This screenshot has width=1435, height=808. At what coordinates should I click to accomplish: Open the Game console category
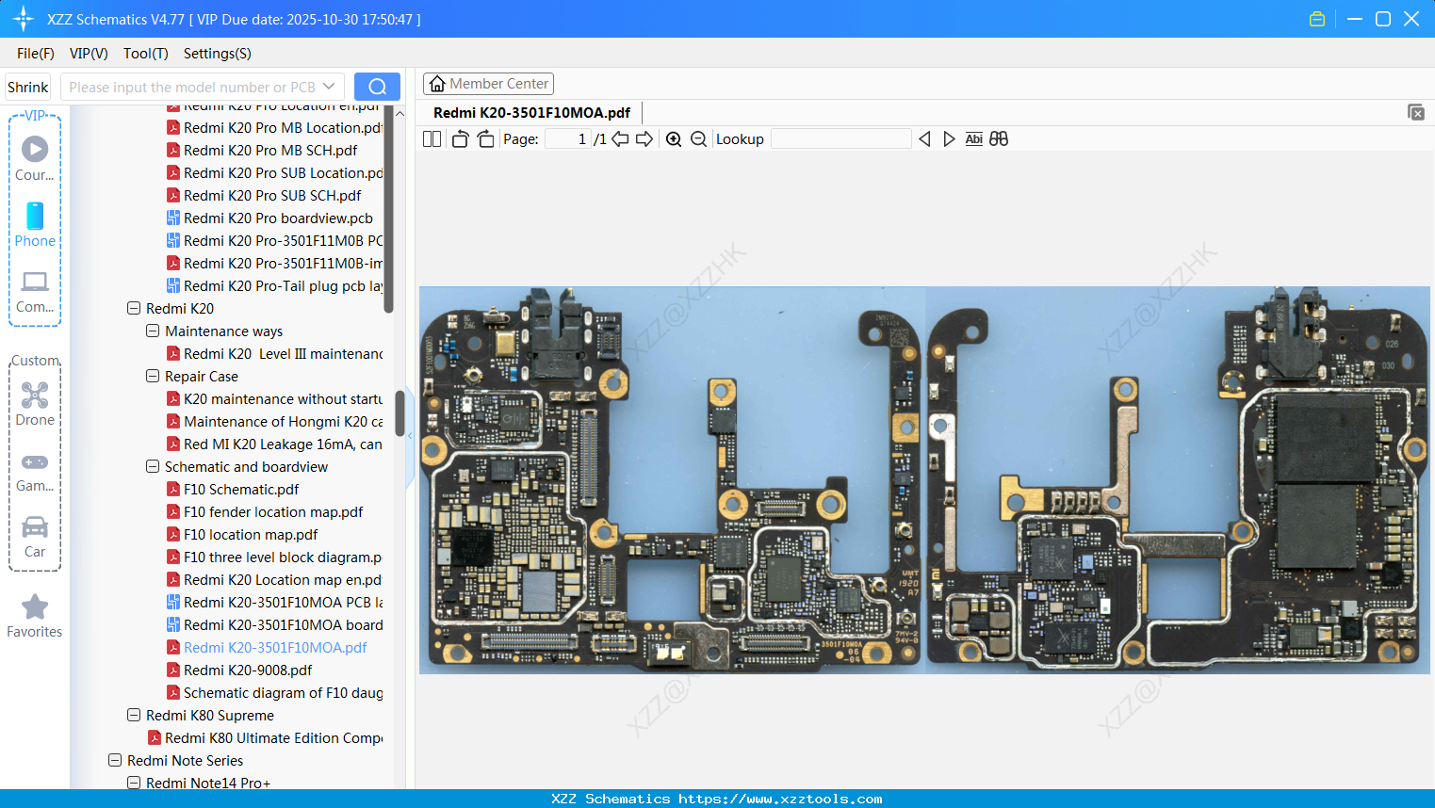pos(35,471)
